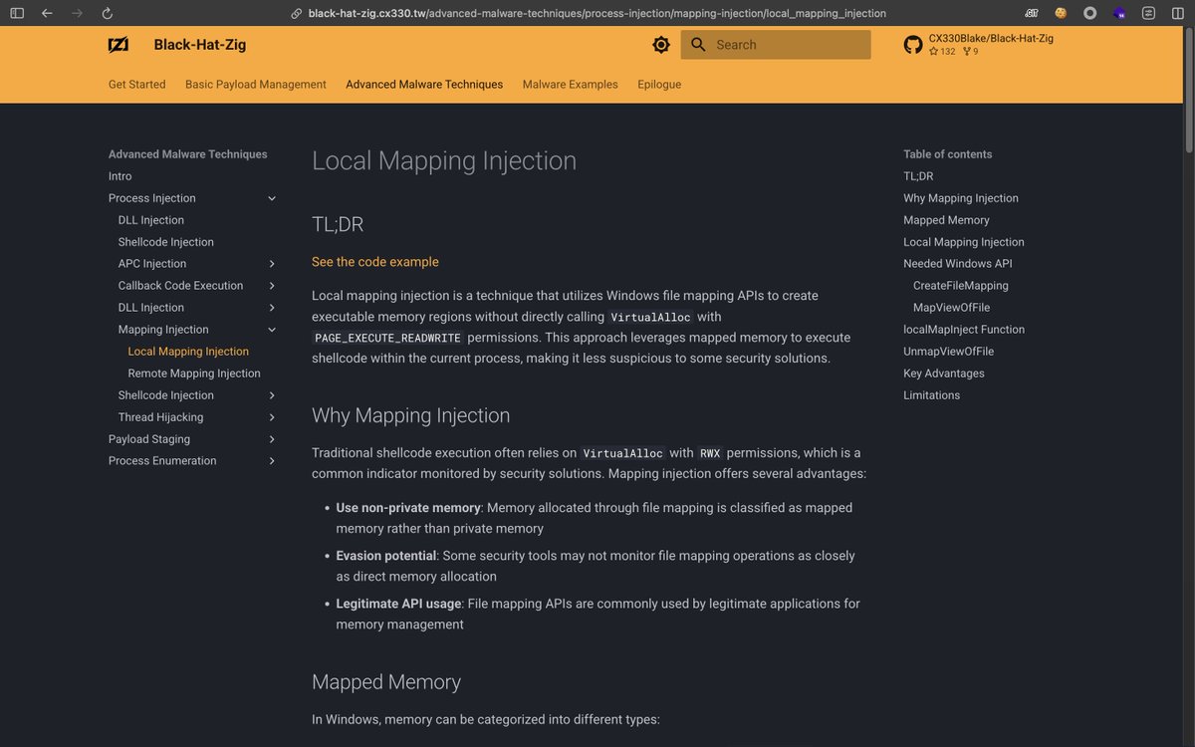Viewport: 1195px width, 747px height.
Task: Reload the page with the refresh icon
Action: click(108, 13)
